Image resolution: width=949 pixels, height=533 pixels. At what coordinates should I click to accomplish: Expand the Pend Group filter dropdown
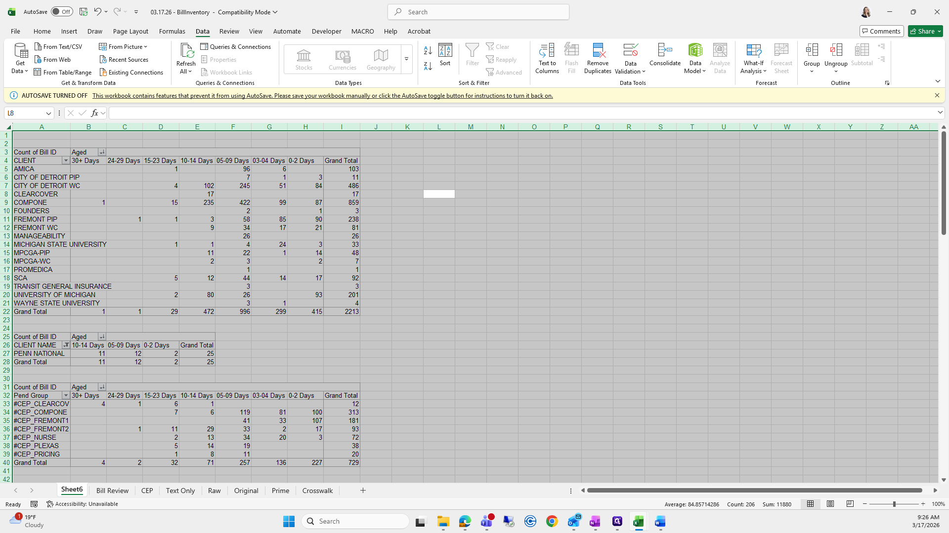65,396
